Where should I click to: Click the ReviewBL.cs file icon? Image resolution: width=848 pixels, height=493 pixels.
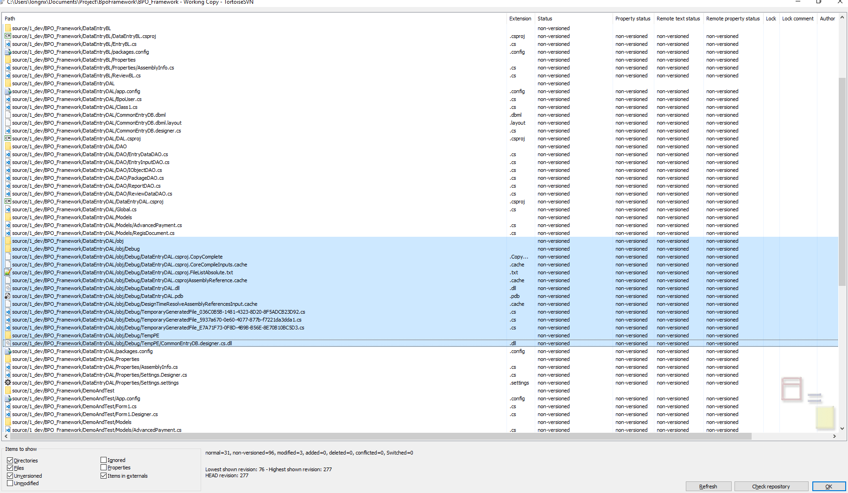pyautogui.click(x=8, y=76)
